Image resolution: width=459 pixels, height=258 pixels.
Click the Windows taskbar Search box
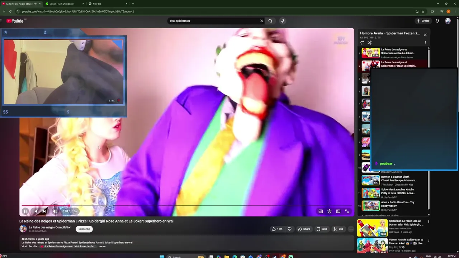point(186,257)
